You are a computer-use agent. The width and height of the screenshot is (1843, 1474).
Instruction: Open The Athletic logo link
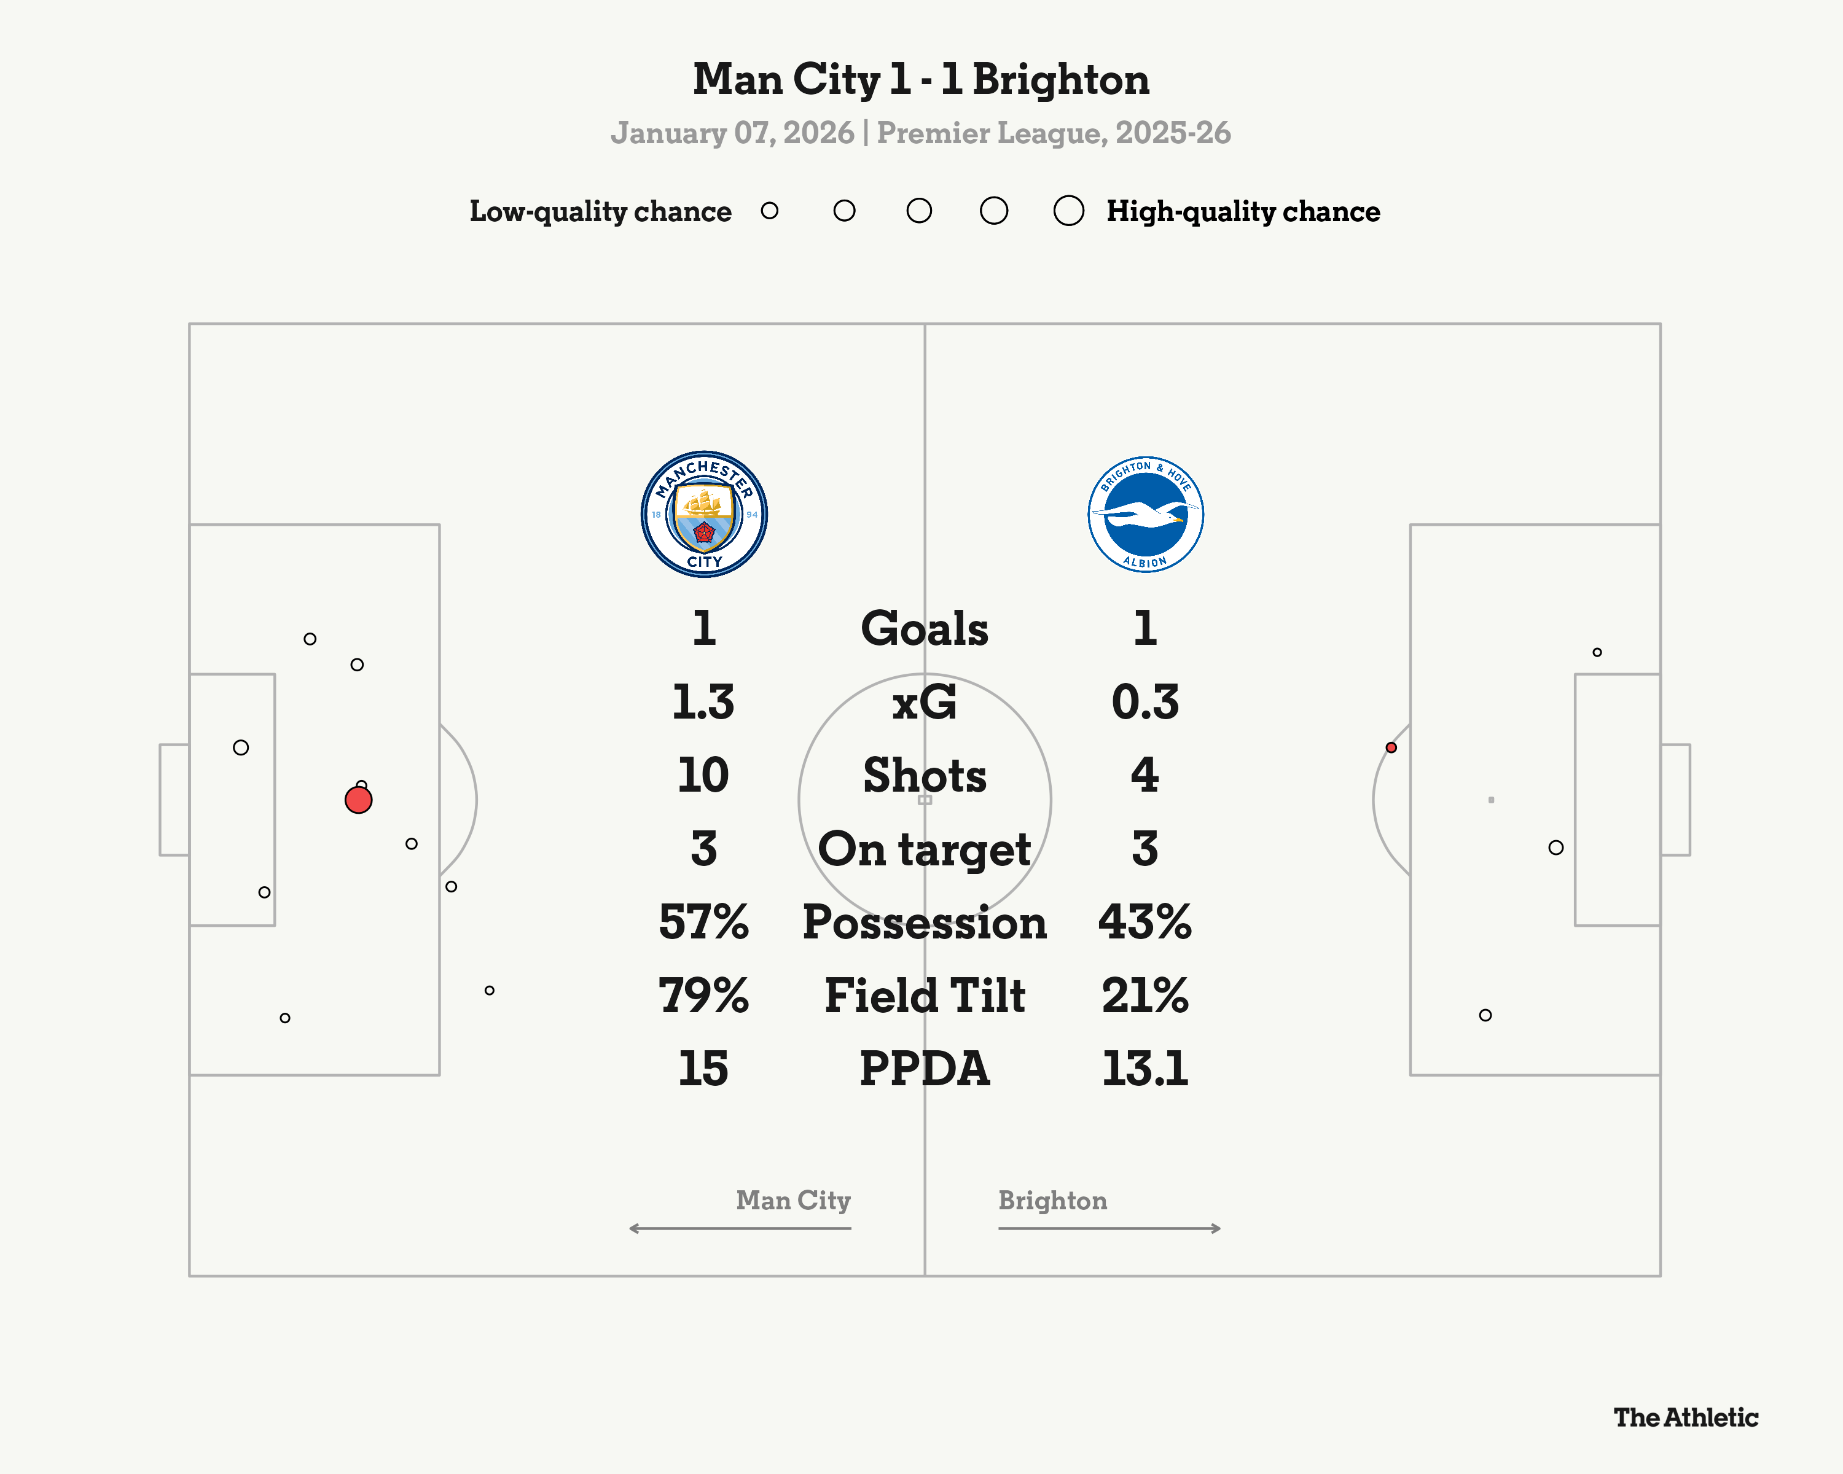1685,1417
